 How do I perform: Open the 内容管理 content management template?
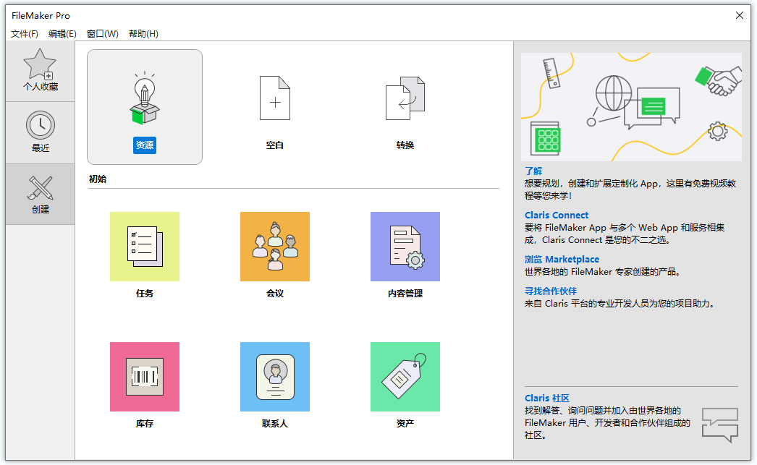[x=405, y=247]
